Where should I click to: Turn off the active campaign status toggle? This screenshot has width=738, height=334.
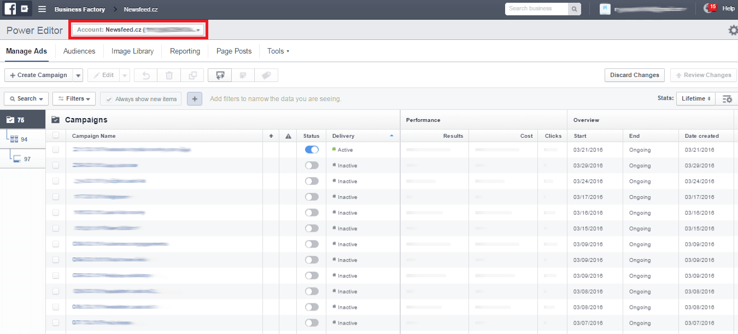point(312,150)
